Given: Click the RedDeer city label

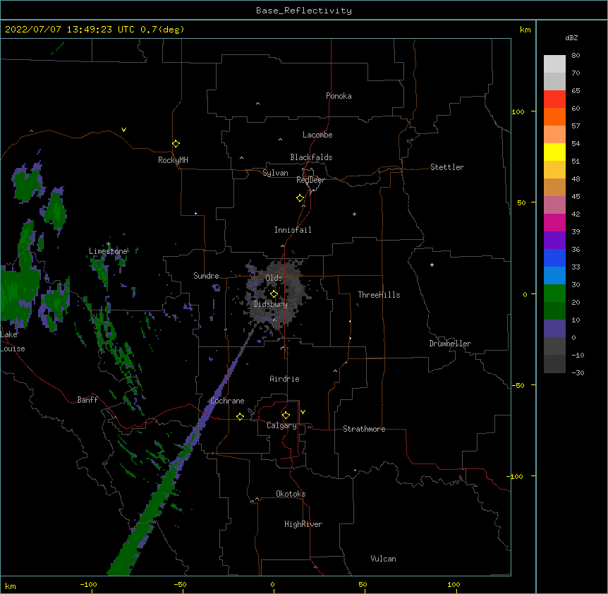Looking at the screenshot, I should (x=310, y=180).
